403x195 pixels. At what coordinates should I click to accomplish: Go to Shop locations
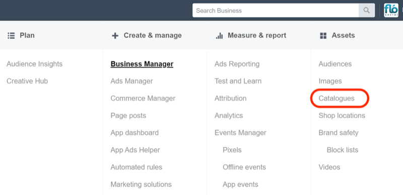tap(342, 115)
